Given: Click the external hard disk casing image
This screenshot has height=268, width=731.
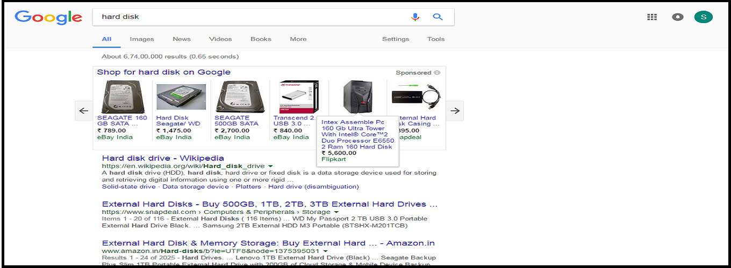Looking at the screenshot, I should [416, 96].
